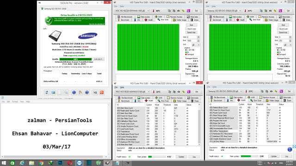Screen dimensions: 296x166
Task: Click the health calculation link in SSDLife's green banner
Action: point(97,24)
